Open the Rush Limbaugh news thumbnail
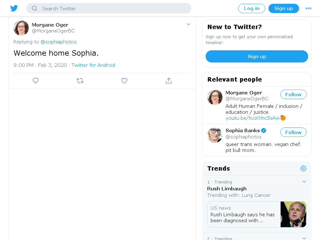 click(293, 214)
